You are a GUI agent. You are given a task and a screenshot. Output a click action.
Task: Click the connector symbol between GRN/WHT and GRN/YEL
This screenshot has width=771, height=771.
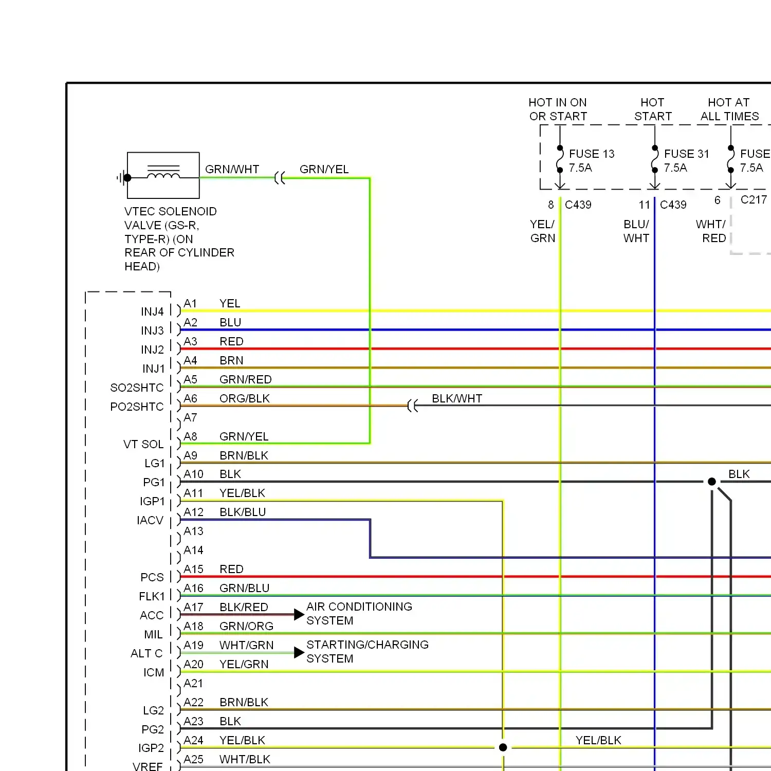click(x=280, y=178)
